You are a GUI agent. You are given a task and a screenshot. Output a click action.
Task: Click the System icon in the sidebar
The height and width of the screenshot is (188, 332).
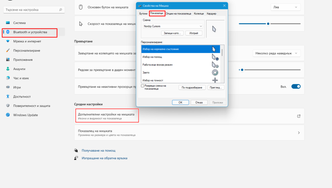coord(8,23)
